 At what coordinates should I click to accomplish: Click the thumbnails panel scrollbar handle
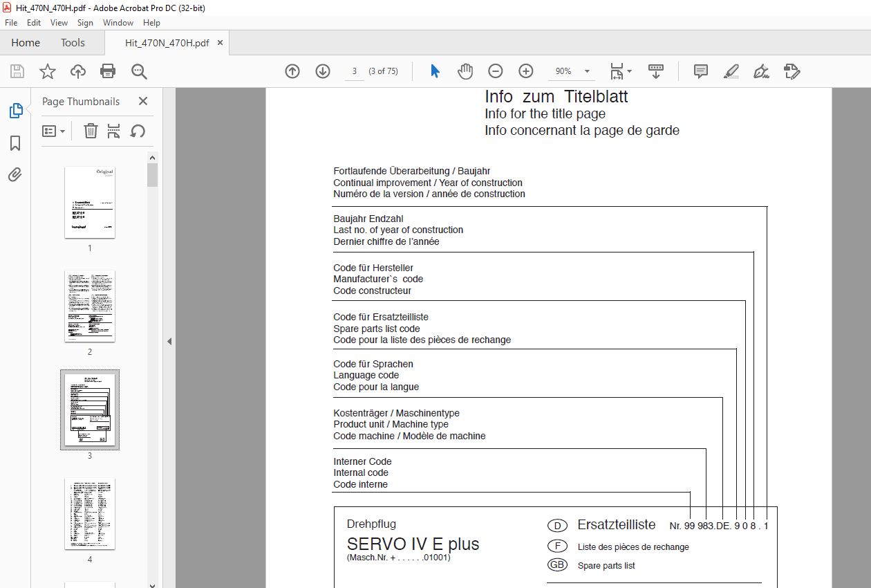pos(153,175)
